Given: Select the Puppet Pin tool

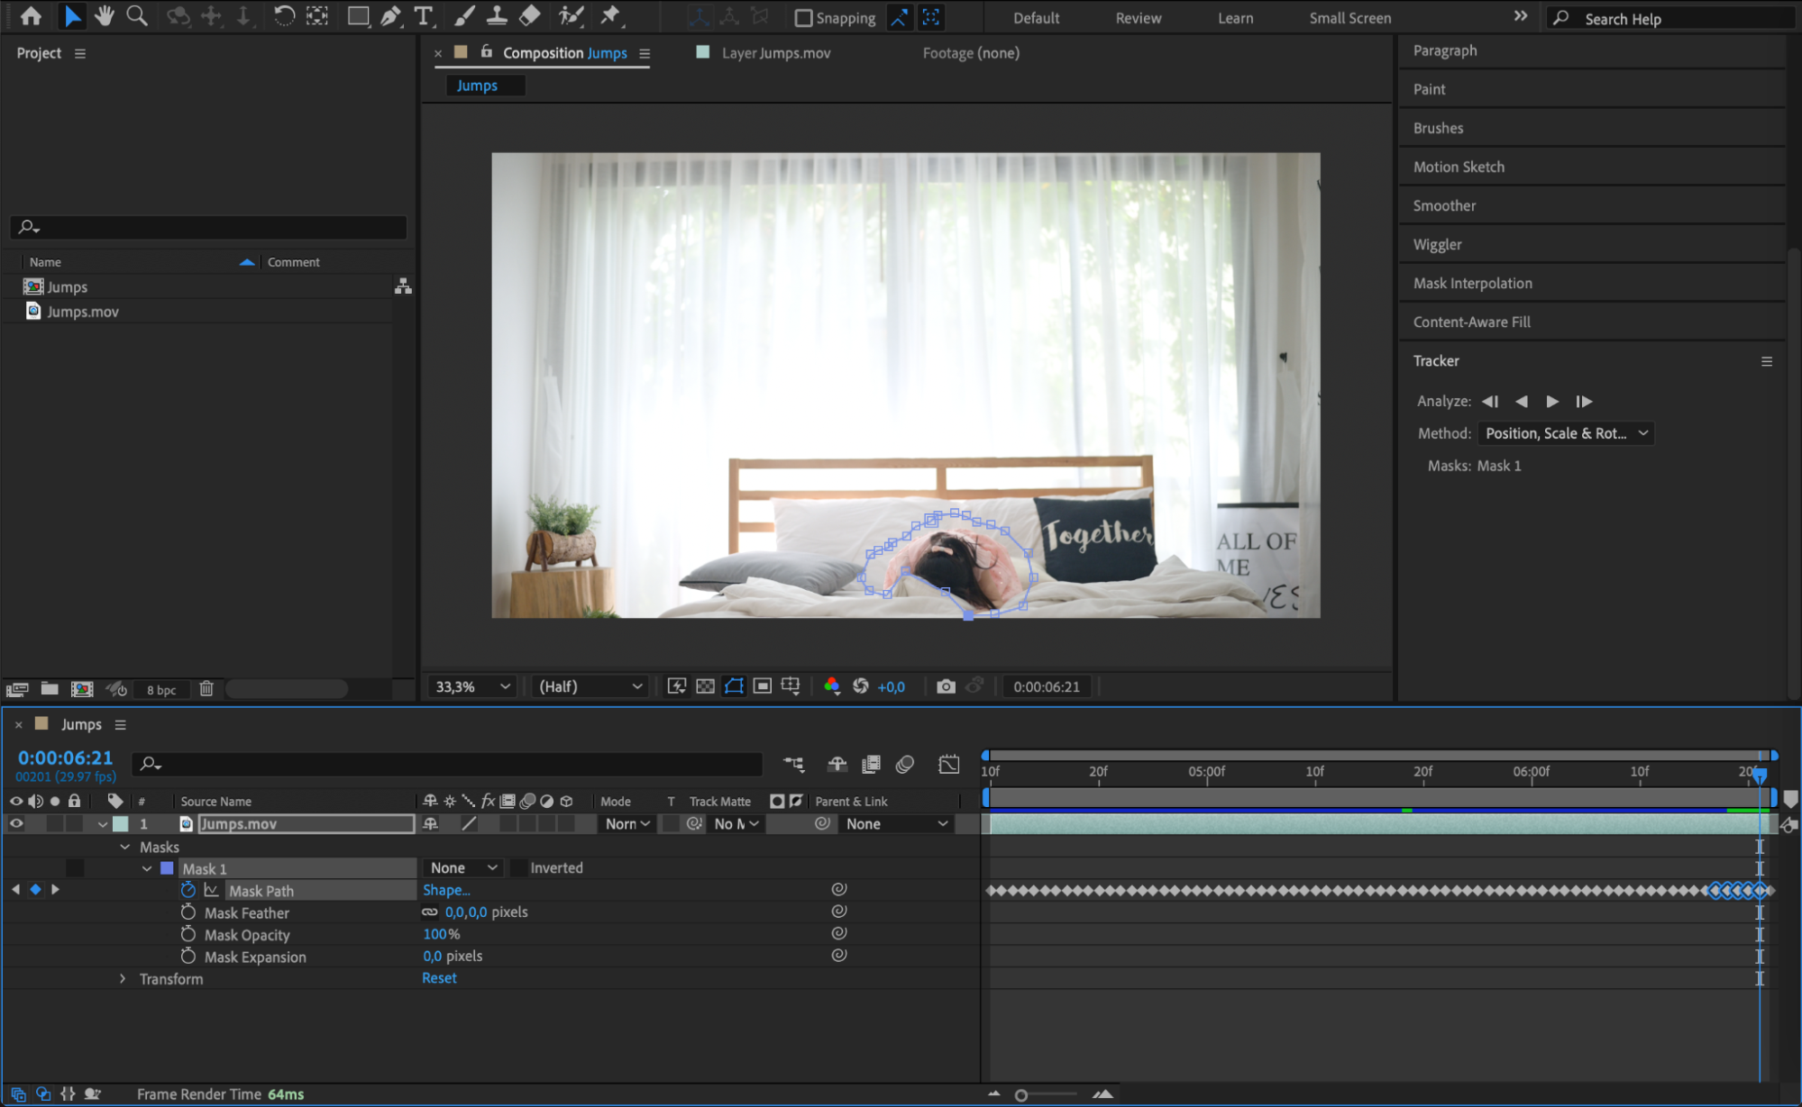Looking at the screenshot, I should 610,15.
